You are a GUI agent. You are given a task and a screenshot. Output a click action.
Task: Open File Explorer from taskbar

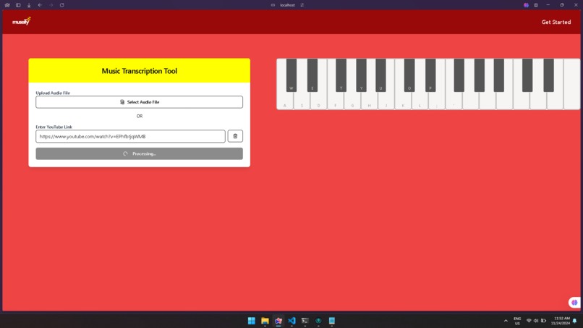265,321
